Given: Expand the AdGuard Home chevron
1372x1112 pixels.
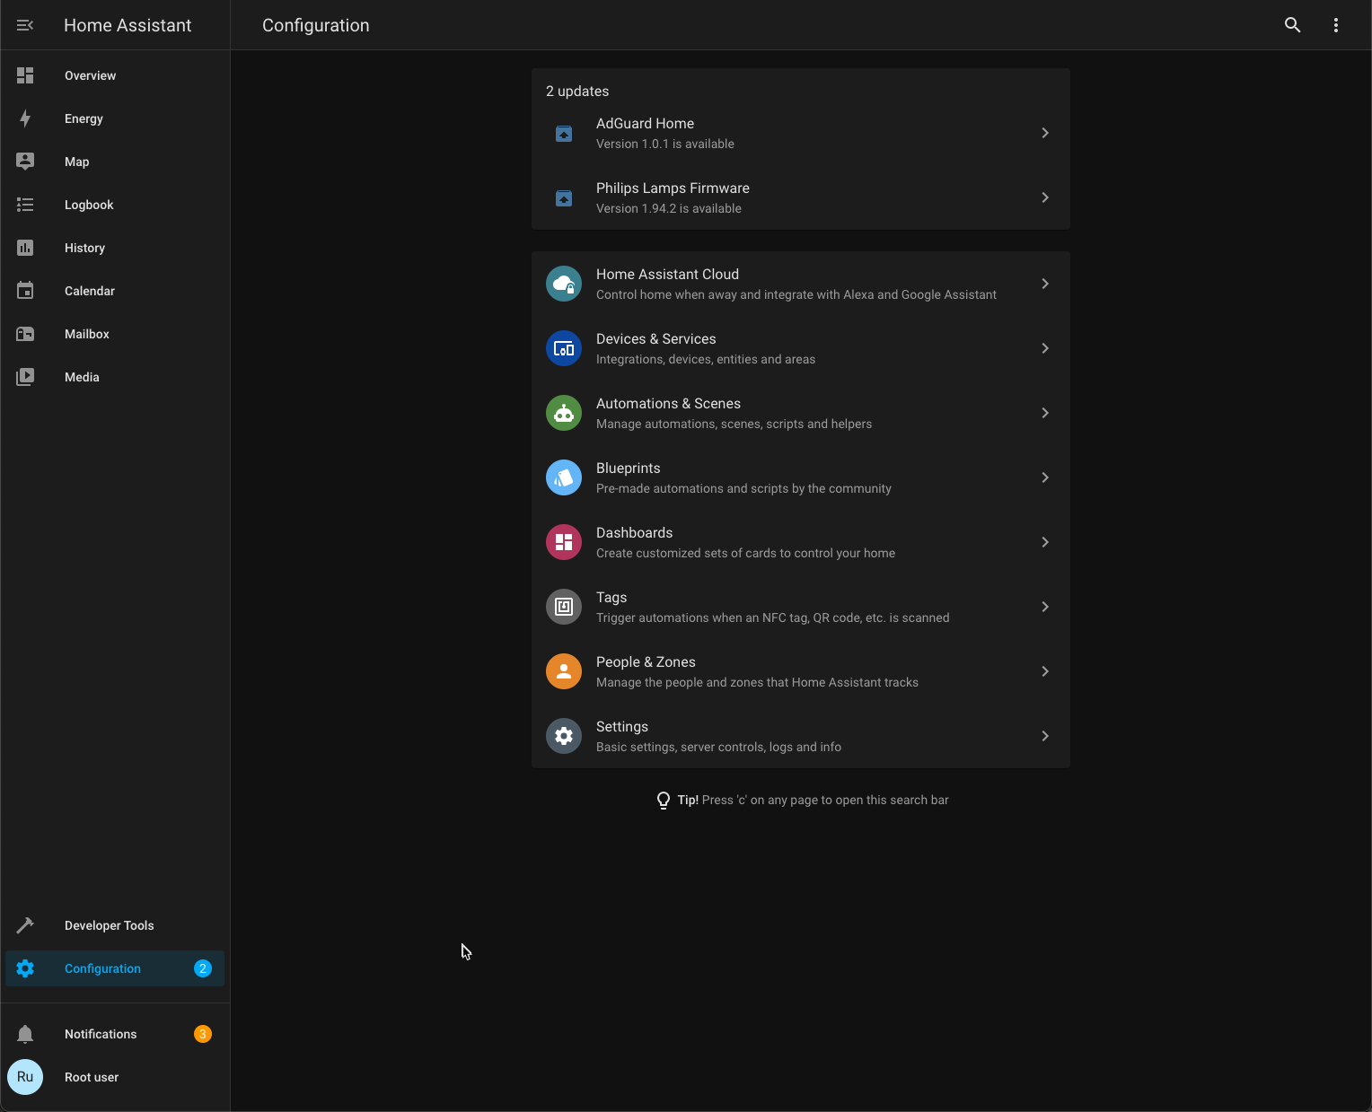Looking at the screenshot, I should point(1045,133).
